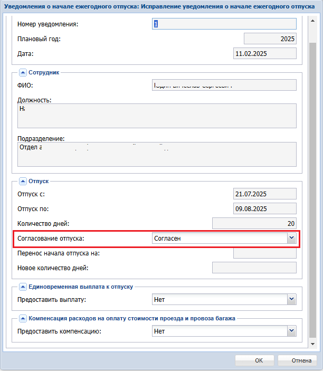Click the Перенос начала отпуска на field
The height and width of the screenshot is (371, 323).
(264, 253)
